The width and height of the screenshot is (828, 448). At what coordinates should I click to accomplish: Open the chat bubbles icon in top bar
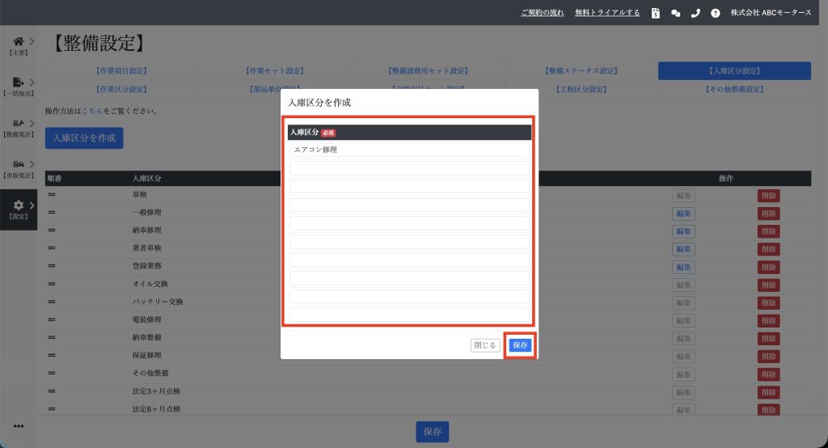tap(676, 13)
